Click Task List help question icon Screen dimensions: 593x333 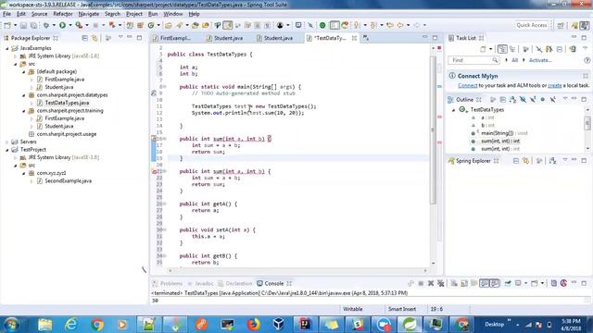587,60
